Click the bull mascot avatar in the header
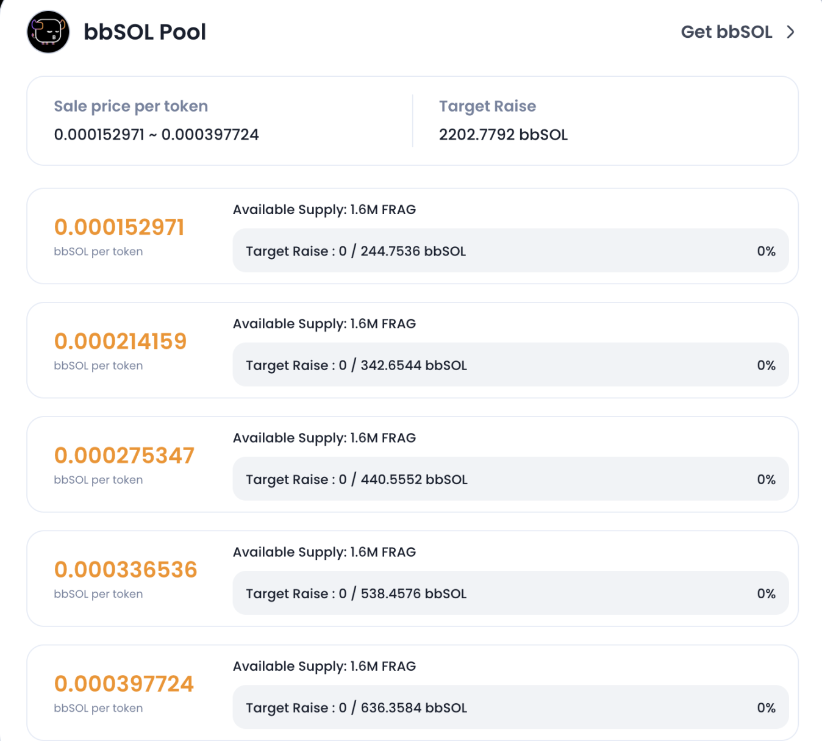 pyautogui.click(x=47, y=32)
